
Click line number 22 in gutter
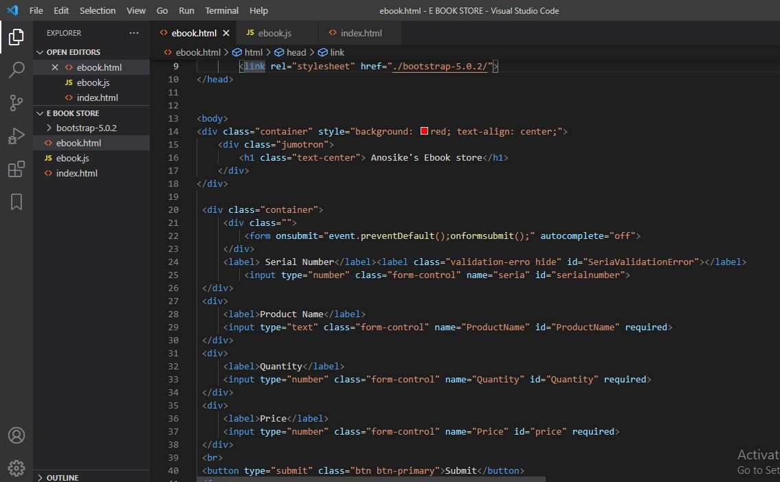click(173, 236)
